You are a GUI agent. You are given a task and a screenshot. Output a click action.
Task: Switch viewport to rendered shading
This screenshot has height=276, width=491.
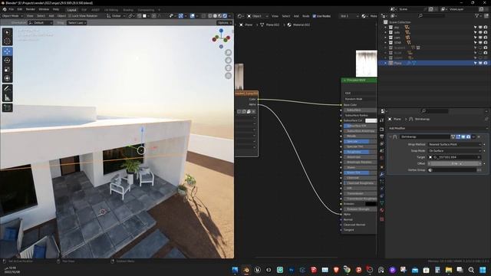[x=225, y=16]
